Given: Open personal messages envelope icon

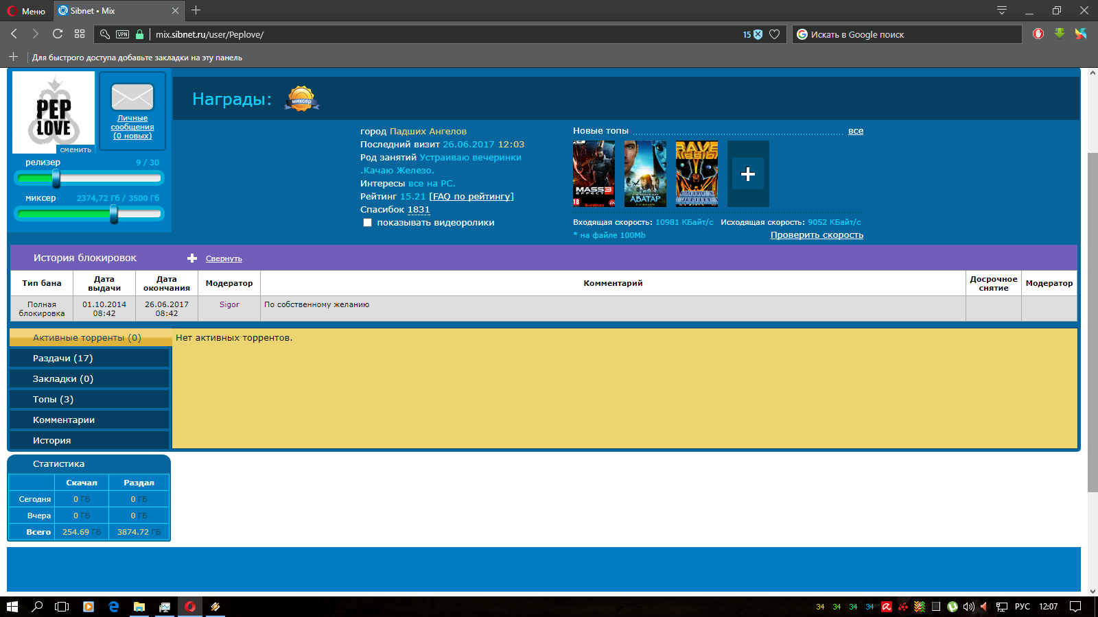Looking at the screenshot, I should 132,97.
